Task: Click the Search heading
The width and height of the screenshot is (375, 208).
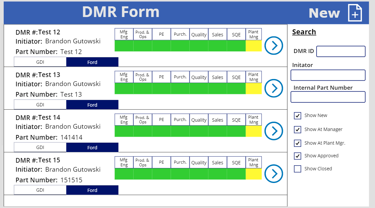Action: [x=304, y=32]
